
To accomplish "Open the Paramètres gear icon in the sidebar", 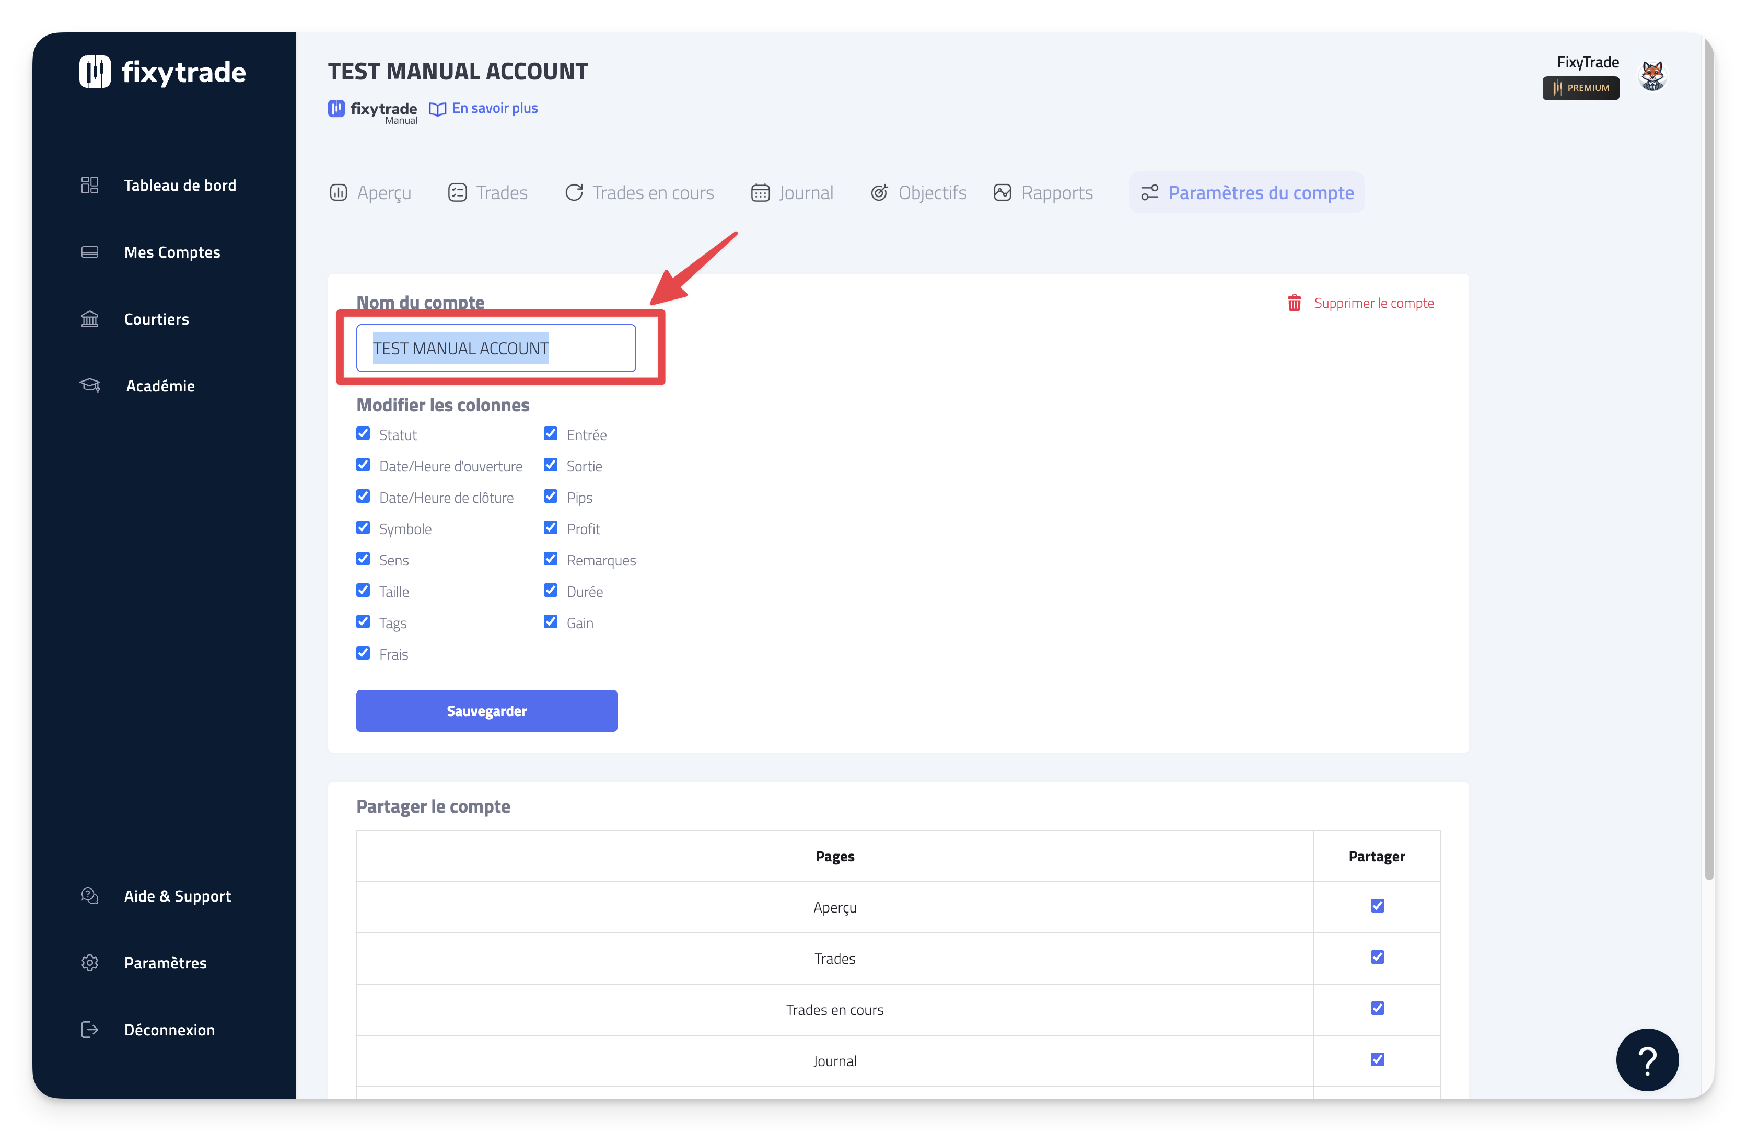I will click(x=89, y=963).
